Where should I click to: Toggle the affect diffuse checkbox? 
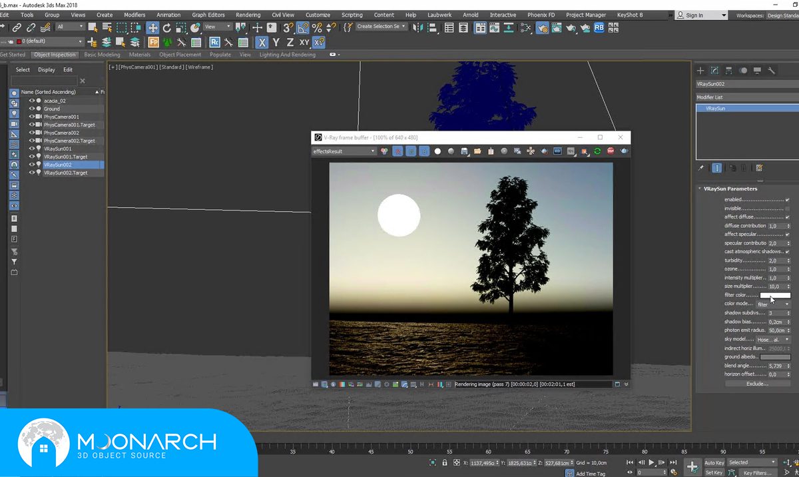point(788,217)
